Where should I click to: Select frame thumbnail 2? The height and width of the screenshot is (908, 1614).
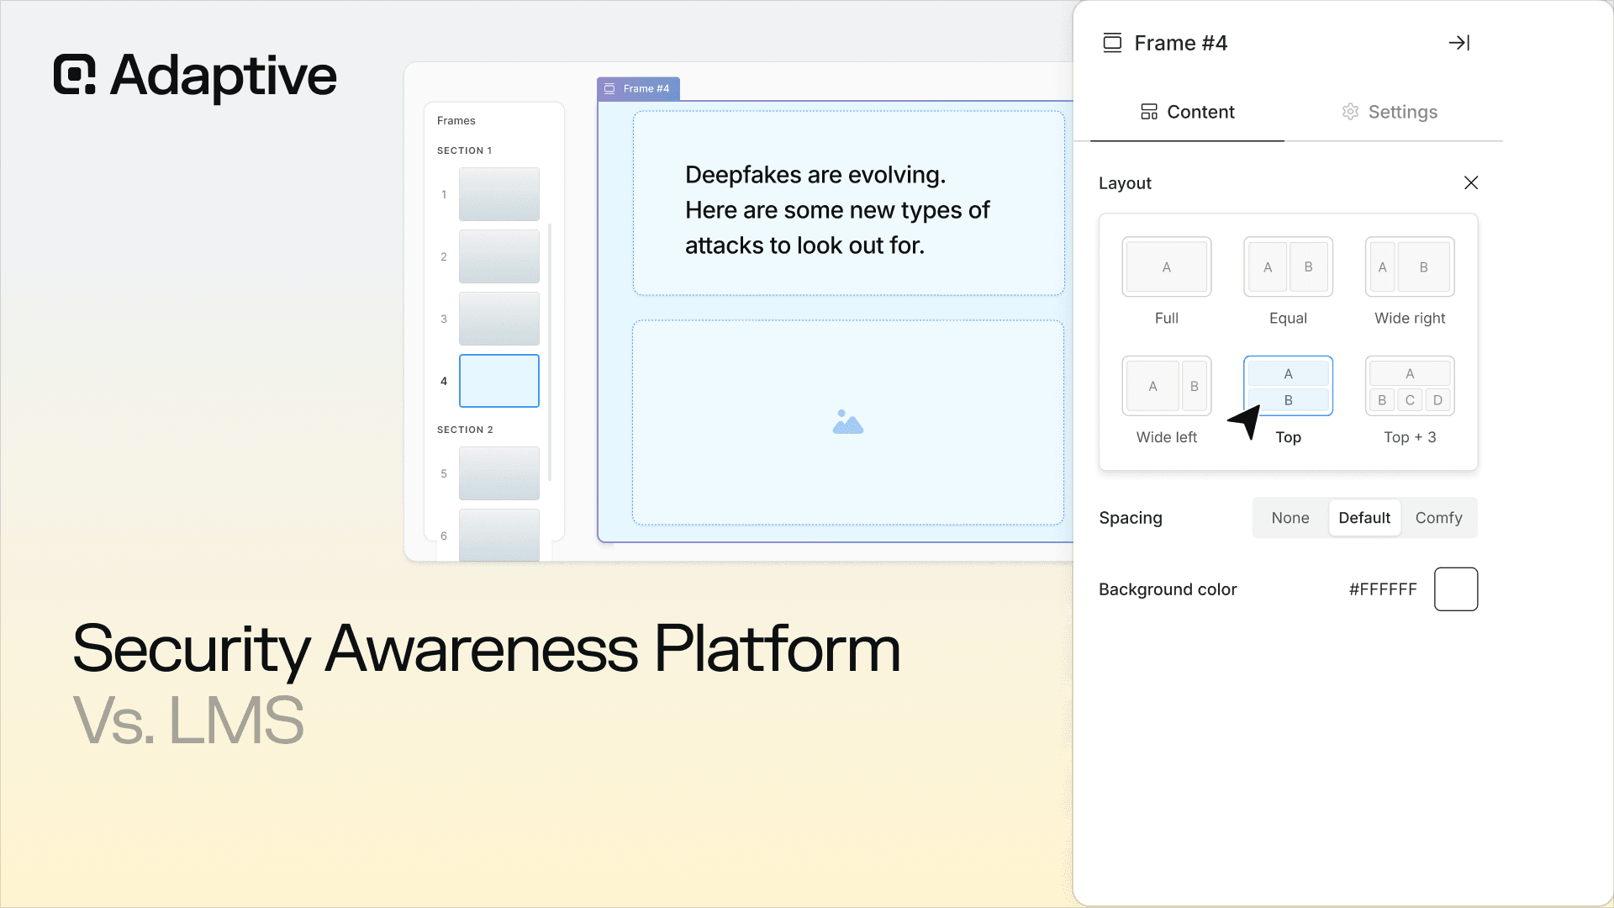(x=499, y=256)
